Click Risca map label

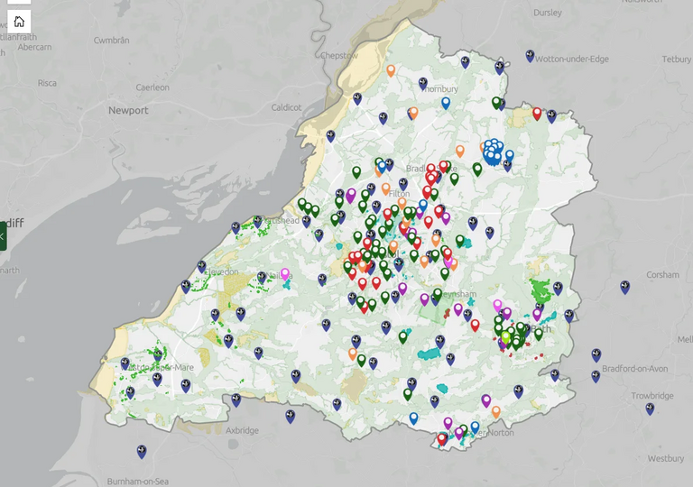point(47,83)
